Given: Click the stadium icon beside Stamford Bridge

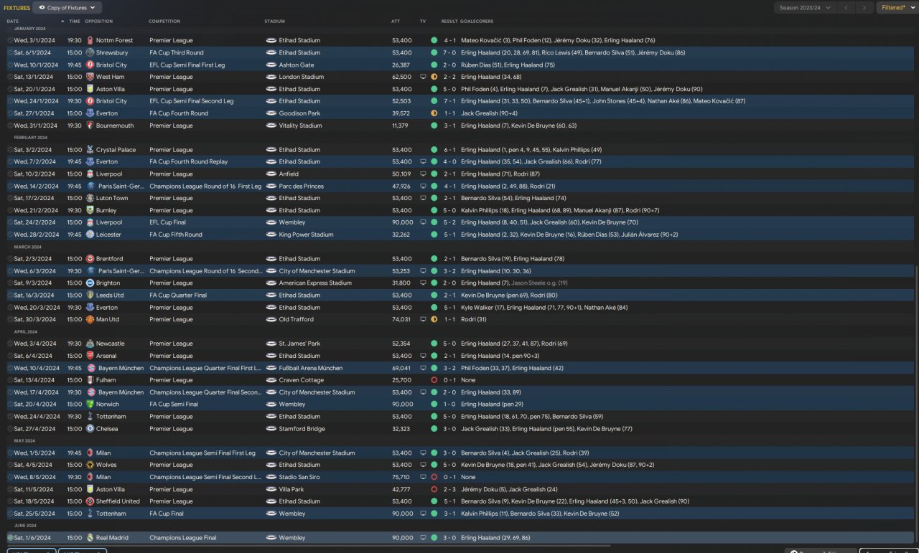Looking at the screenshot, I should (271, 429).
